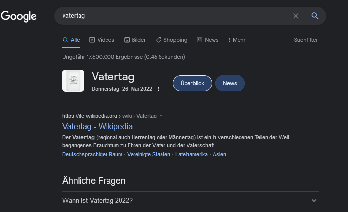Open the Suchfilter options
348x212 pixels.
coord(306,40)
